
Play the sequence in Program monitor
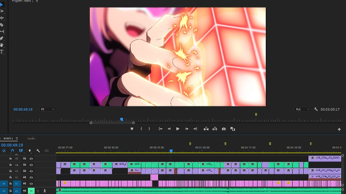pos(178,129)
